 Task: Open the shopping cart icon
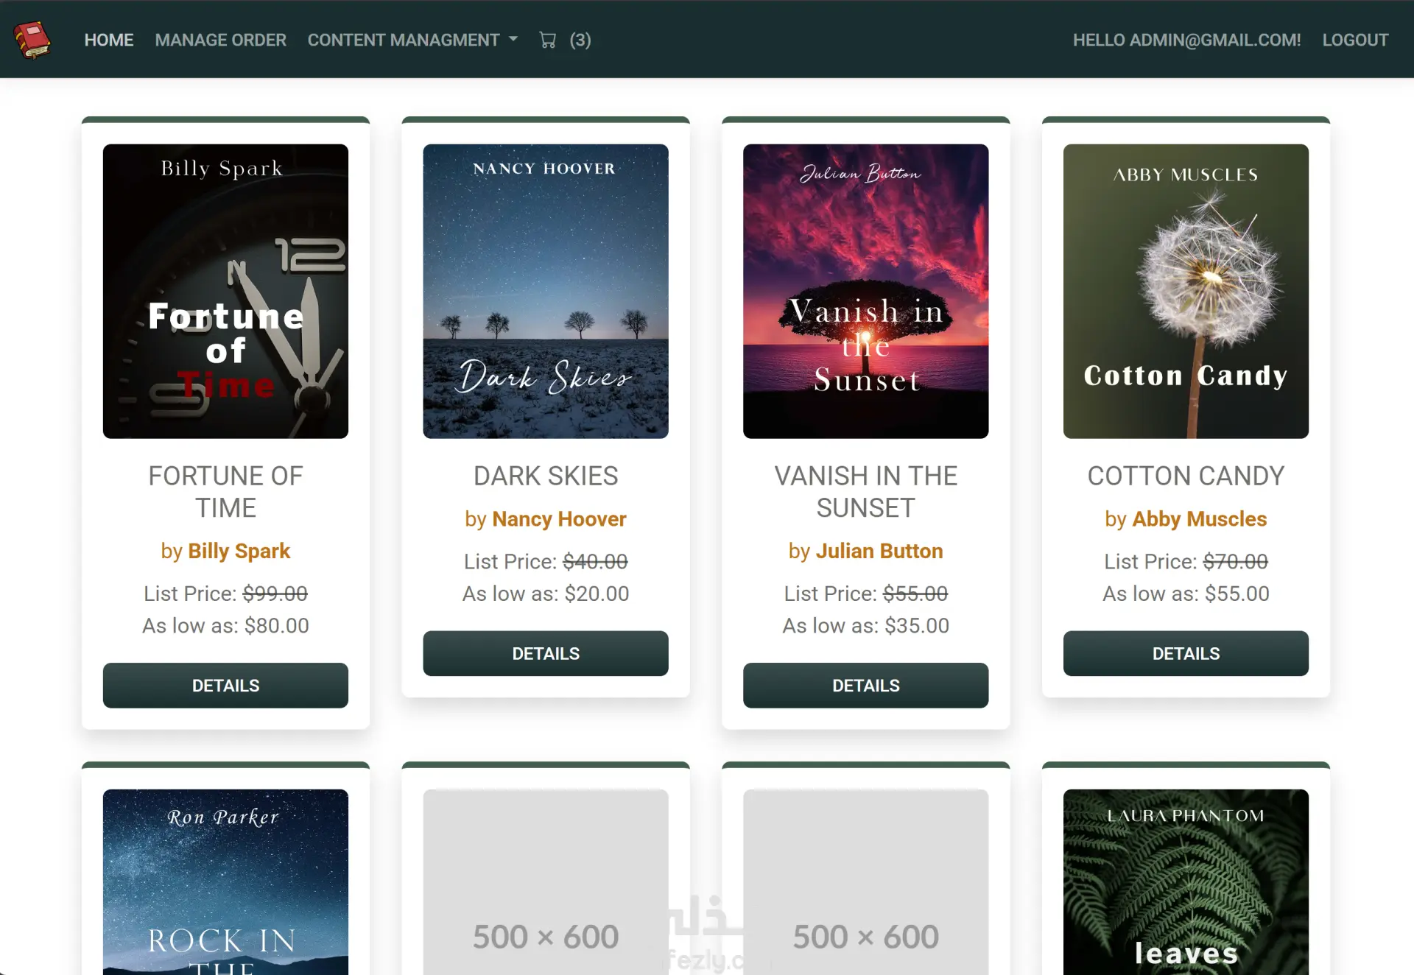point(547,40)
